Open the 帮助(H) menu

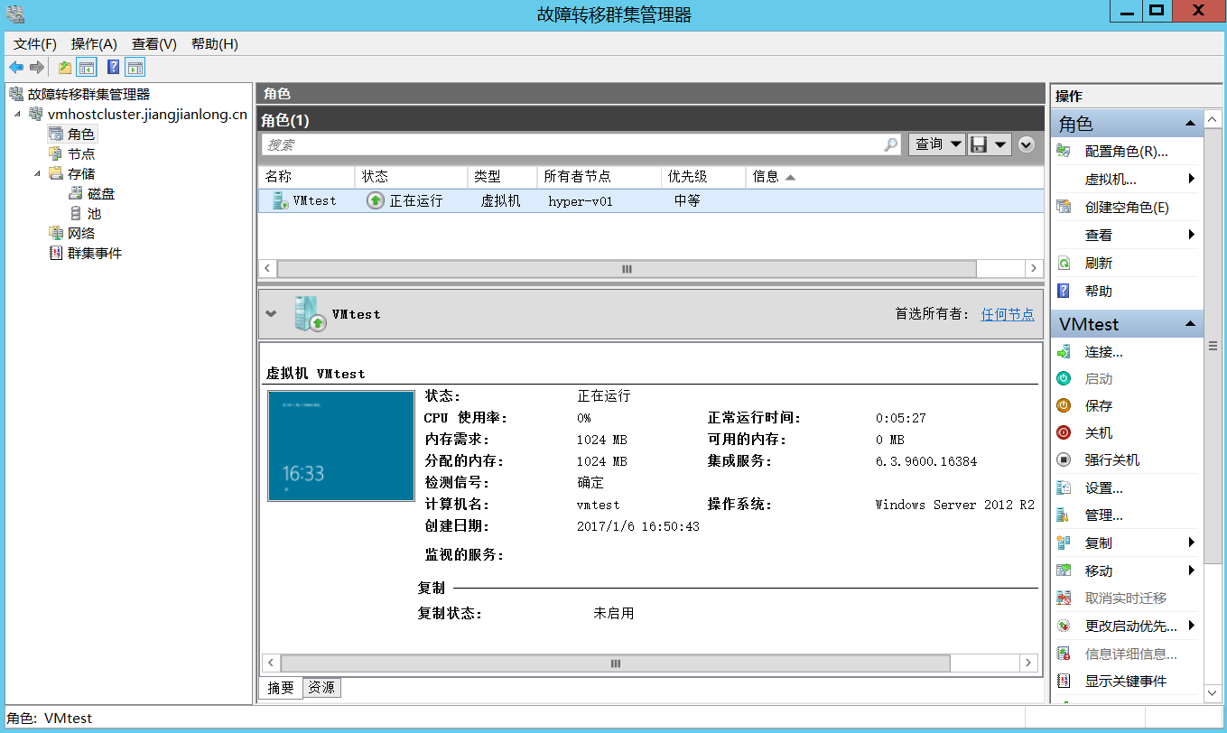pyautogui.click(x=215, y=44)
